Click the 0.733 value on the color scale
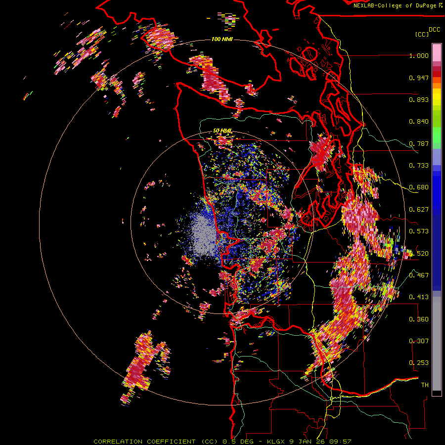The height and width of the screenshot is (445, 445). 419,166
